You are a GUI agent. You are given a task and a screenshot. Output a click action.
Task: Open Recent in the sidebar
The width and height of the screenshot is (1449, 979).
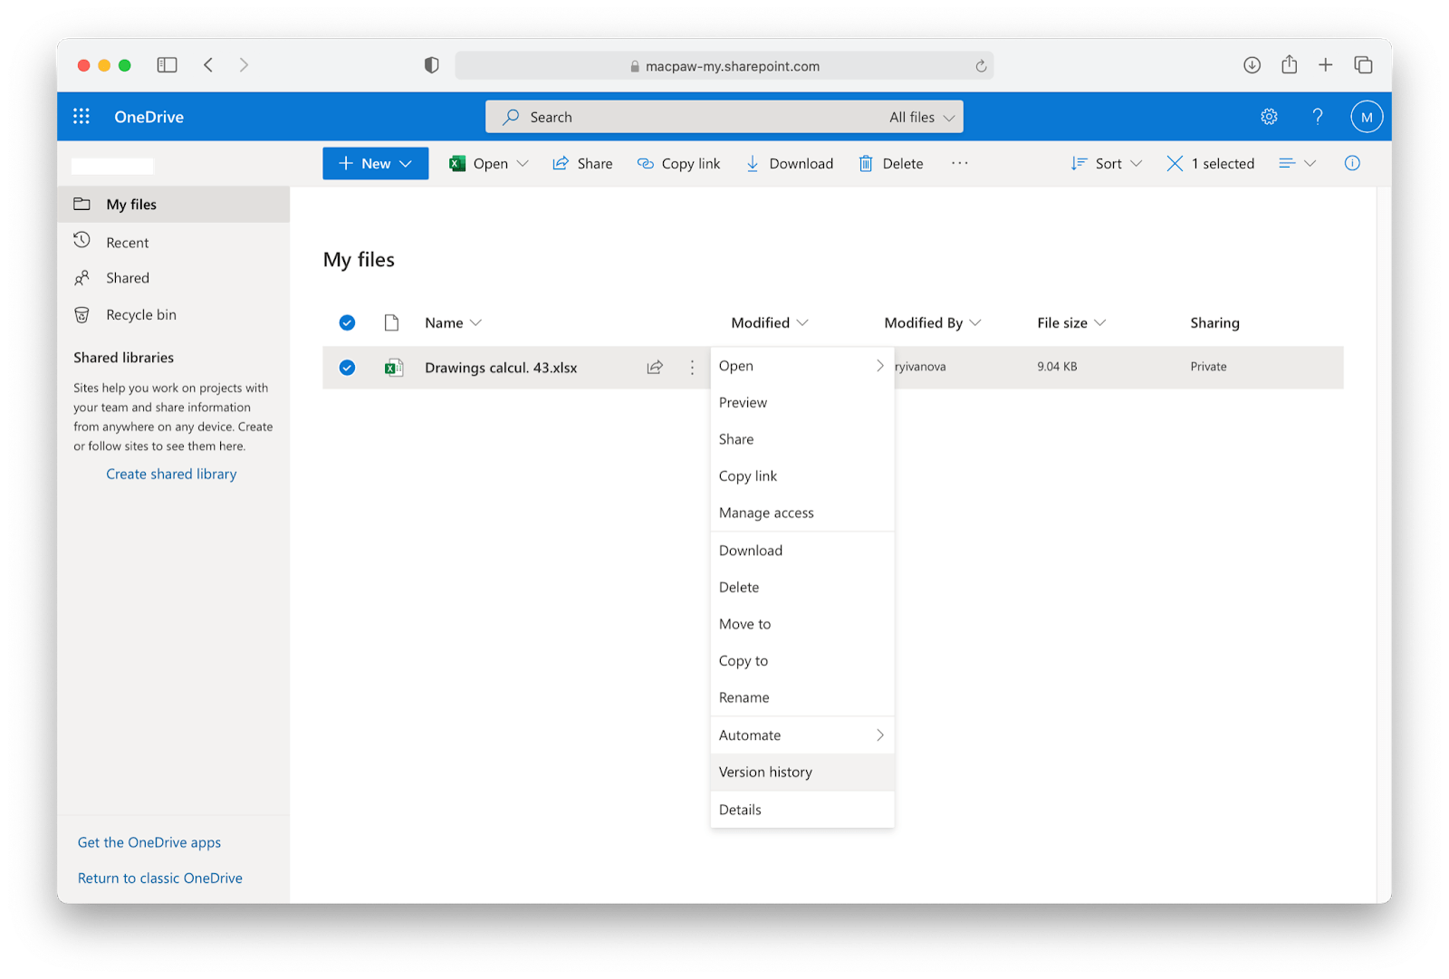174,242
